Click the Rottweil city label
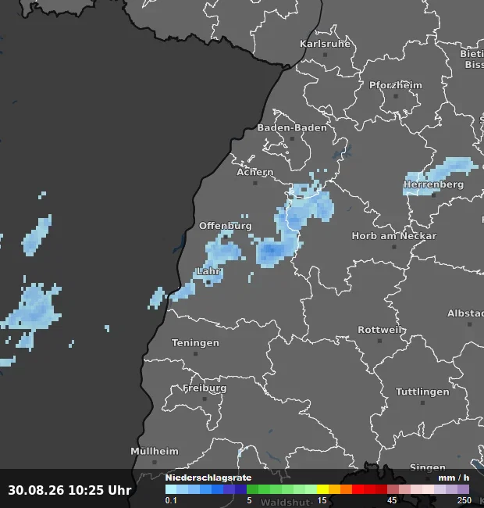This screenshot has height=508, width=484. tap(379, 330)
